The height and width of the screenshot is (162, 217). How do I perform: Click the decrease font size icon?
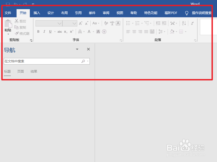coord(87,23)
